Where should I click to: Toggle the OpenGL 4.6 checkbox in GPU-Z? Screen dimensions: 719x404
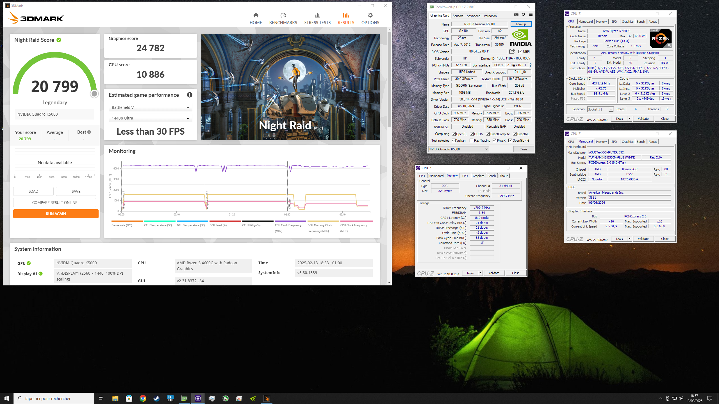[510, 141]
